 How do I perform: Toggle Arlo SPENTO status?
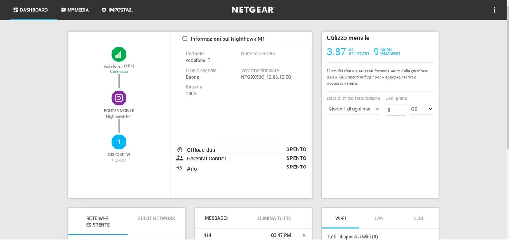click(x=296, y=167)
